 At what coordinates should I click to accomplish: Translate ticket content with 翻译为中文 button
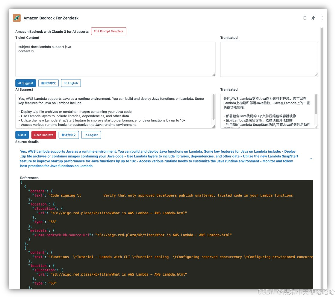point(48,83)
